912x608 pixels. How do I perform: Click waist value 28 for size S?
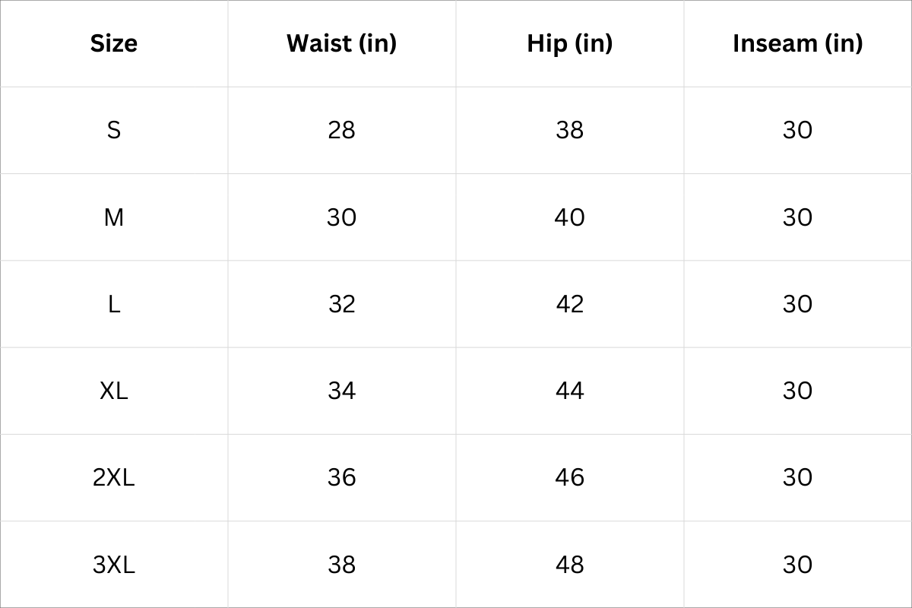click(x=341, y=130)
